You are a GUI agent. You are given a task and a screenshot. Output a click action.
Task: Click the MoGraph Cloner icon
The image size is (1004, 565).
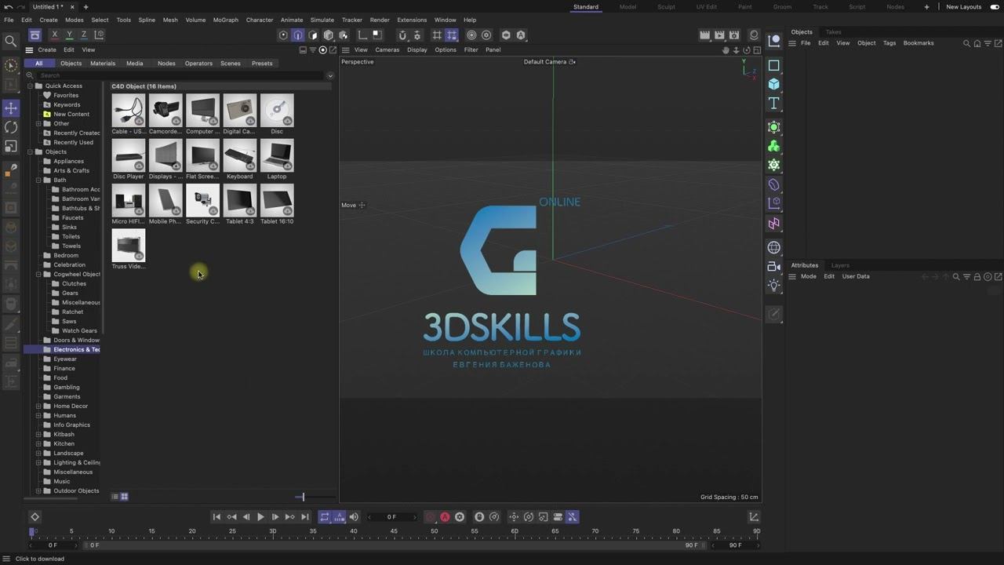point(774,146)
